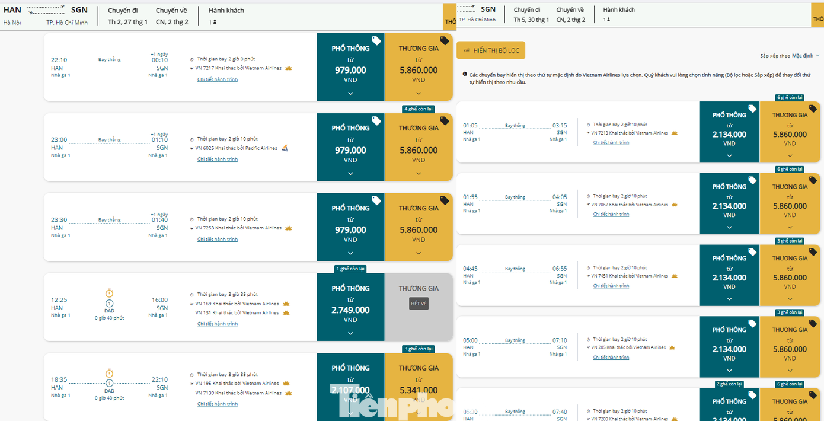Expand the Phổ Thông fare for the 22:10 flight
Screen dimensions: 824x421
click(x=350, y=93)
